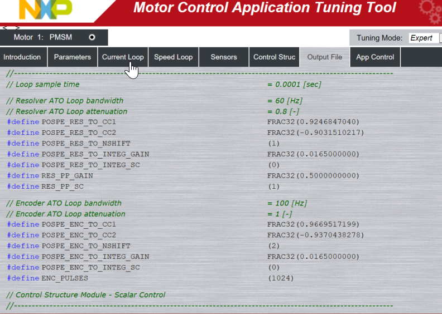Viewport: 442px width, 314px height.
Task: Click the POSPE_RES_TO_CC2 define name
Action: pos(79,133)
